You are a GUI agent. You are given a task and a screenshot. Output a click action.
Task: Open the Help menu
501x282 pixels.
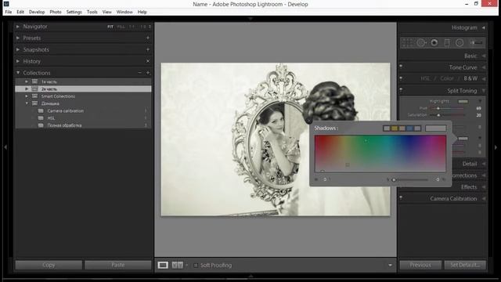(x=142, y=12)
